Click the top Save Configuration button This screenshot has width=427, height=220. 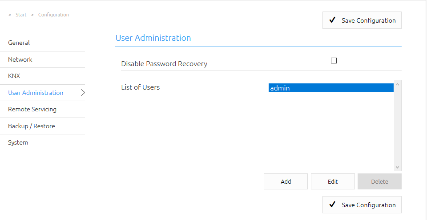point(362,20)
